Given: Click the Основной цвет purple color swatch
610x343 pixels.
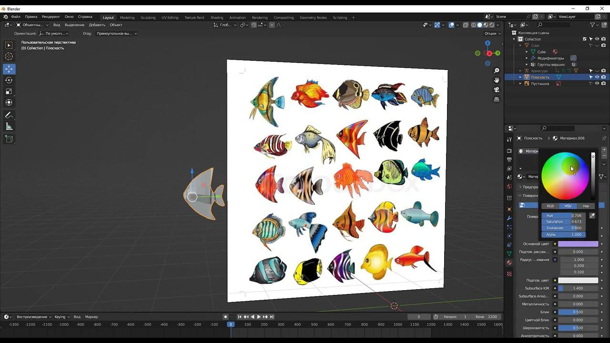Looking at the screenshot, I should click(x=578, y=244).
